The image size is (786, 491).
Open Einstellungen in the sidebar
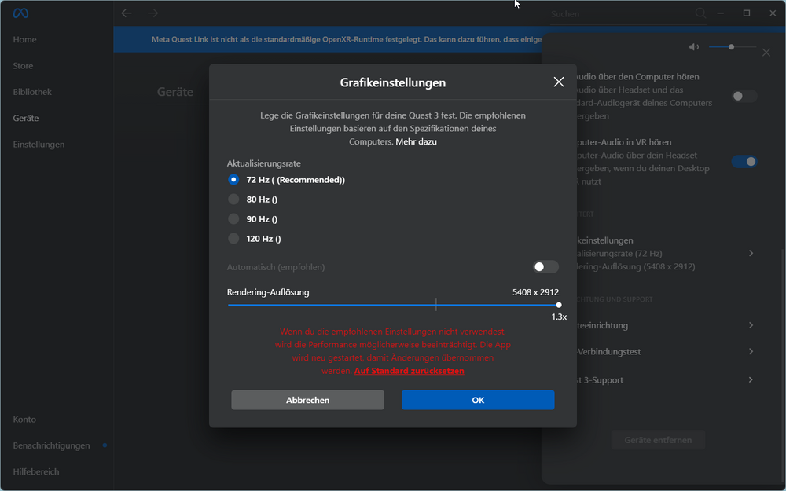(x=39, y=145)
